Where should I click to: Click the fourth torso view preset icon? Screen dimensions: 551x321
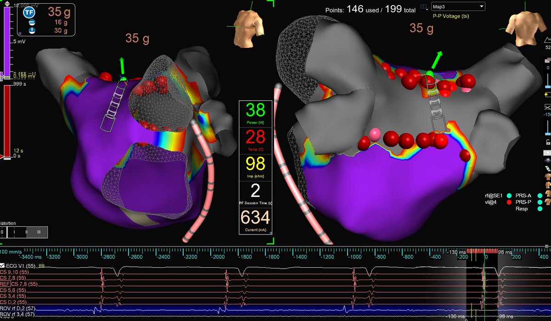tap(547, 202)
